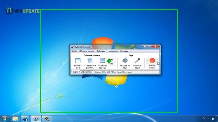Click the UVScreenCamera title bar icon
Image resolution: width=218 pixels, height=122 pixels.
click(72, 47)
